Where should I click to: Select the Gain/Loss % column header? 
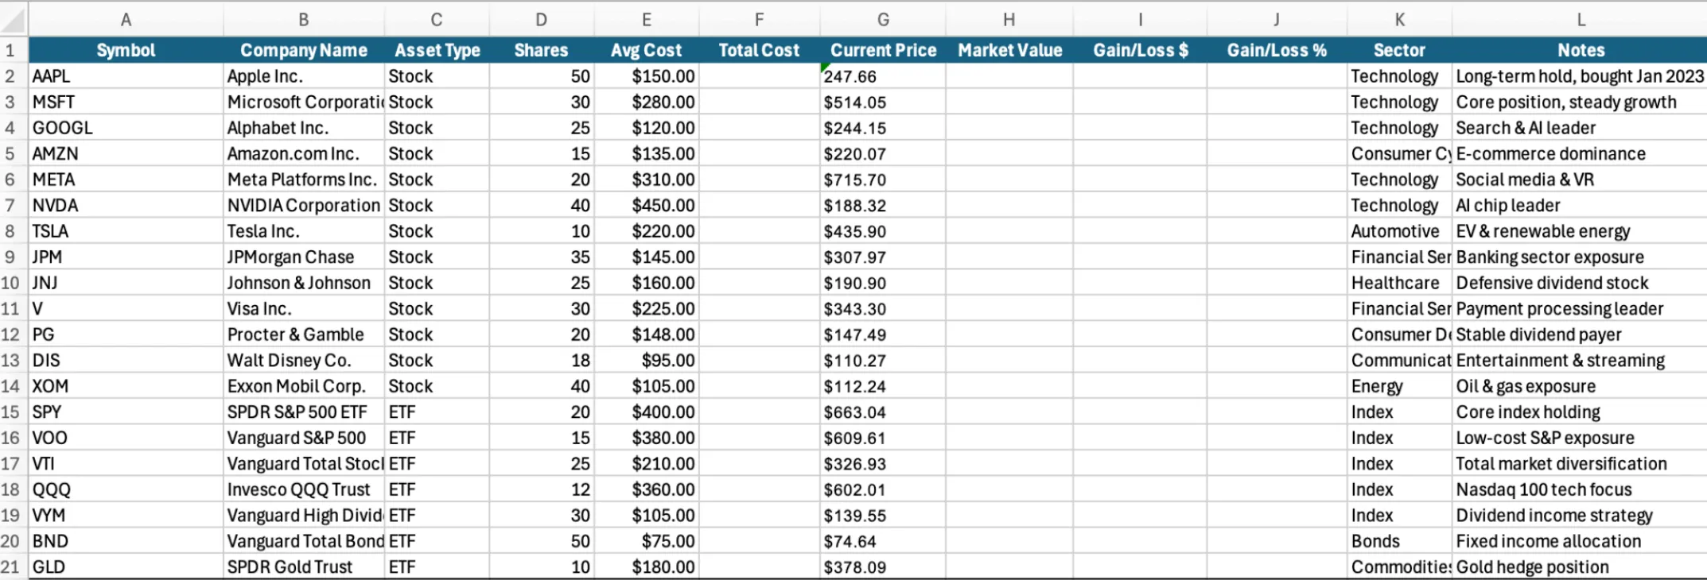click(1277, 50)
